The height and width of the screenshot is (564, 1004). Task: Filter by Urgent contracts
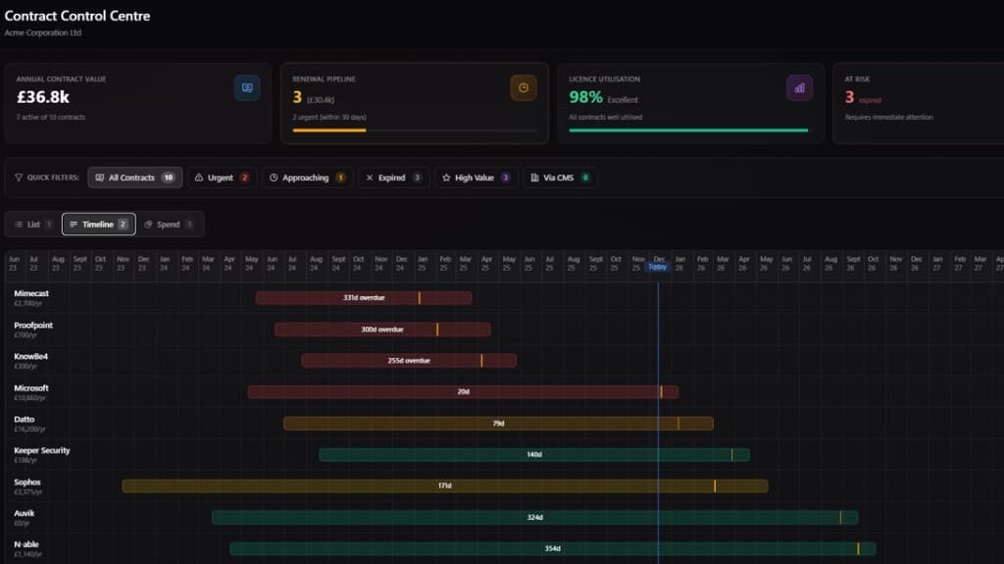click(x=222, y=178)
